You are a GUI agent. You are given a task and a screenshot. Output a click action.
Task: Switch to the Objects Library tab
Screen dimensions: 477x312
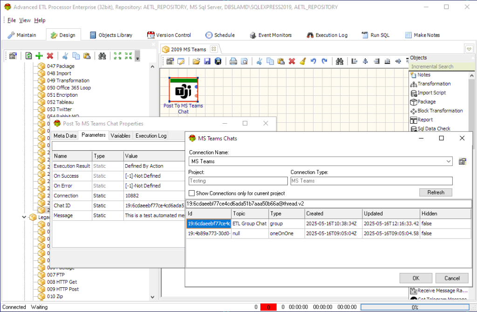[x=111, y=35]
